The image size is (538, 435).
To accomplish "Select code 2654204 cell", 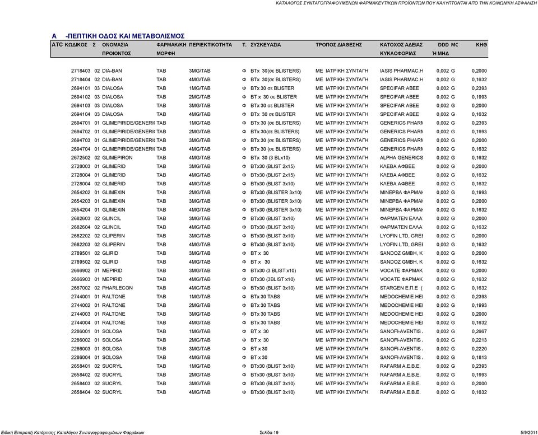I will (81, 210).
